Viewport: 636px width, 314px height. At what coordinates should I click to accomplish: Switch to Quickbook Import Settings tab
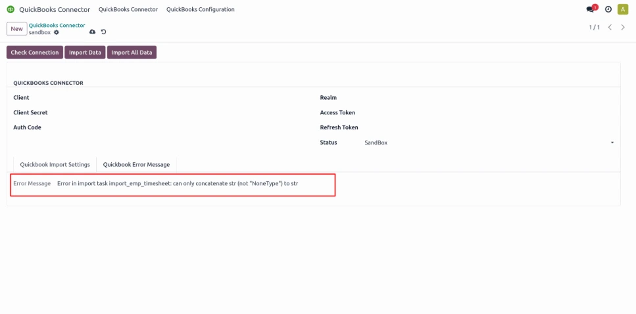point(55,164)
